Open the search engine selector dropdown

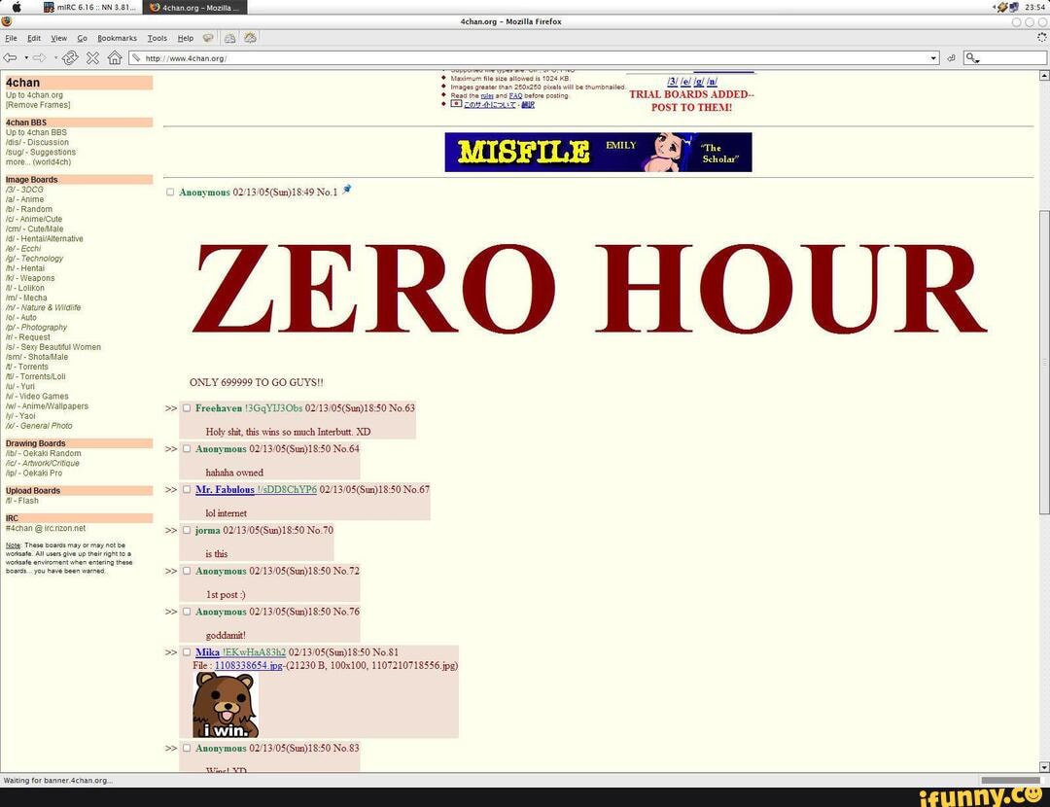pos(973,58)
